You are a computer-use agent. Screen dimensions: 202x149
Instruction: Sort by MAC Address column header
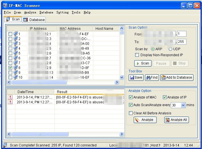click(75, 28)
